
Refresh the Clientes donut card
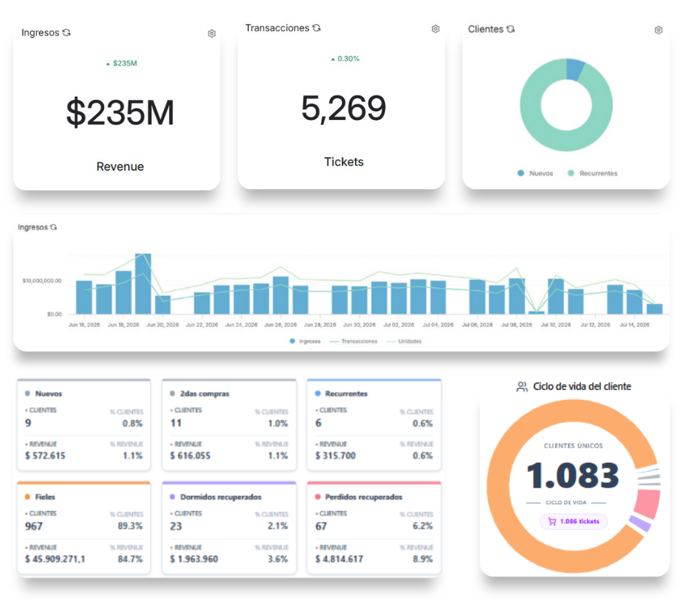tap(511, 29)
